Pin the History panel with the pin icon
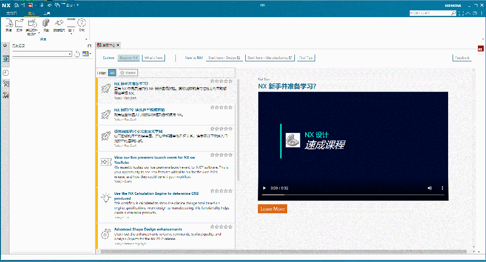The height and width of the screenshot is (262, 486). click(90, 46)
